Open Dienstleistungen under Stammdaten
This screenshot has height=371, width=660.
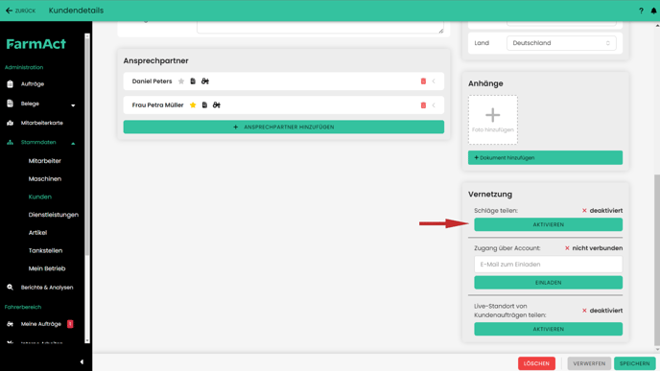[54, 215]
